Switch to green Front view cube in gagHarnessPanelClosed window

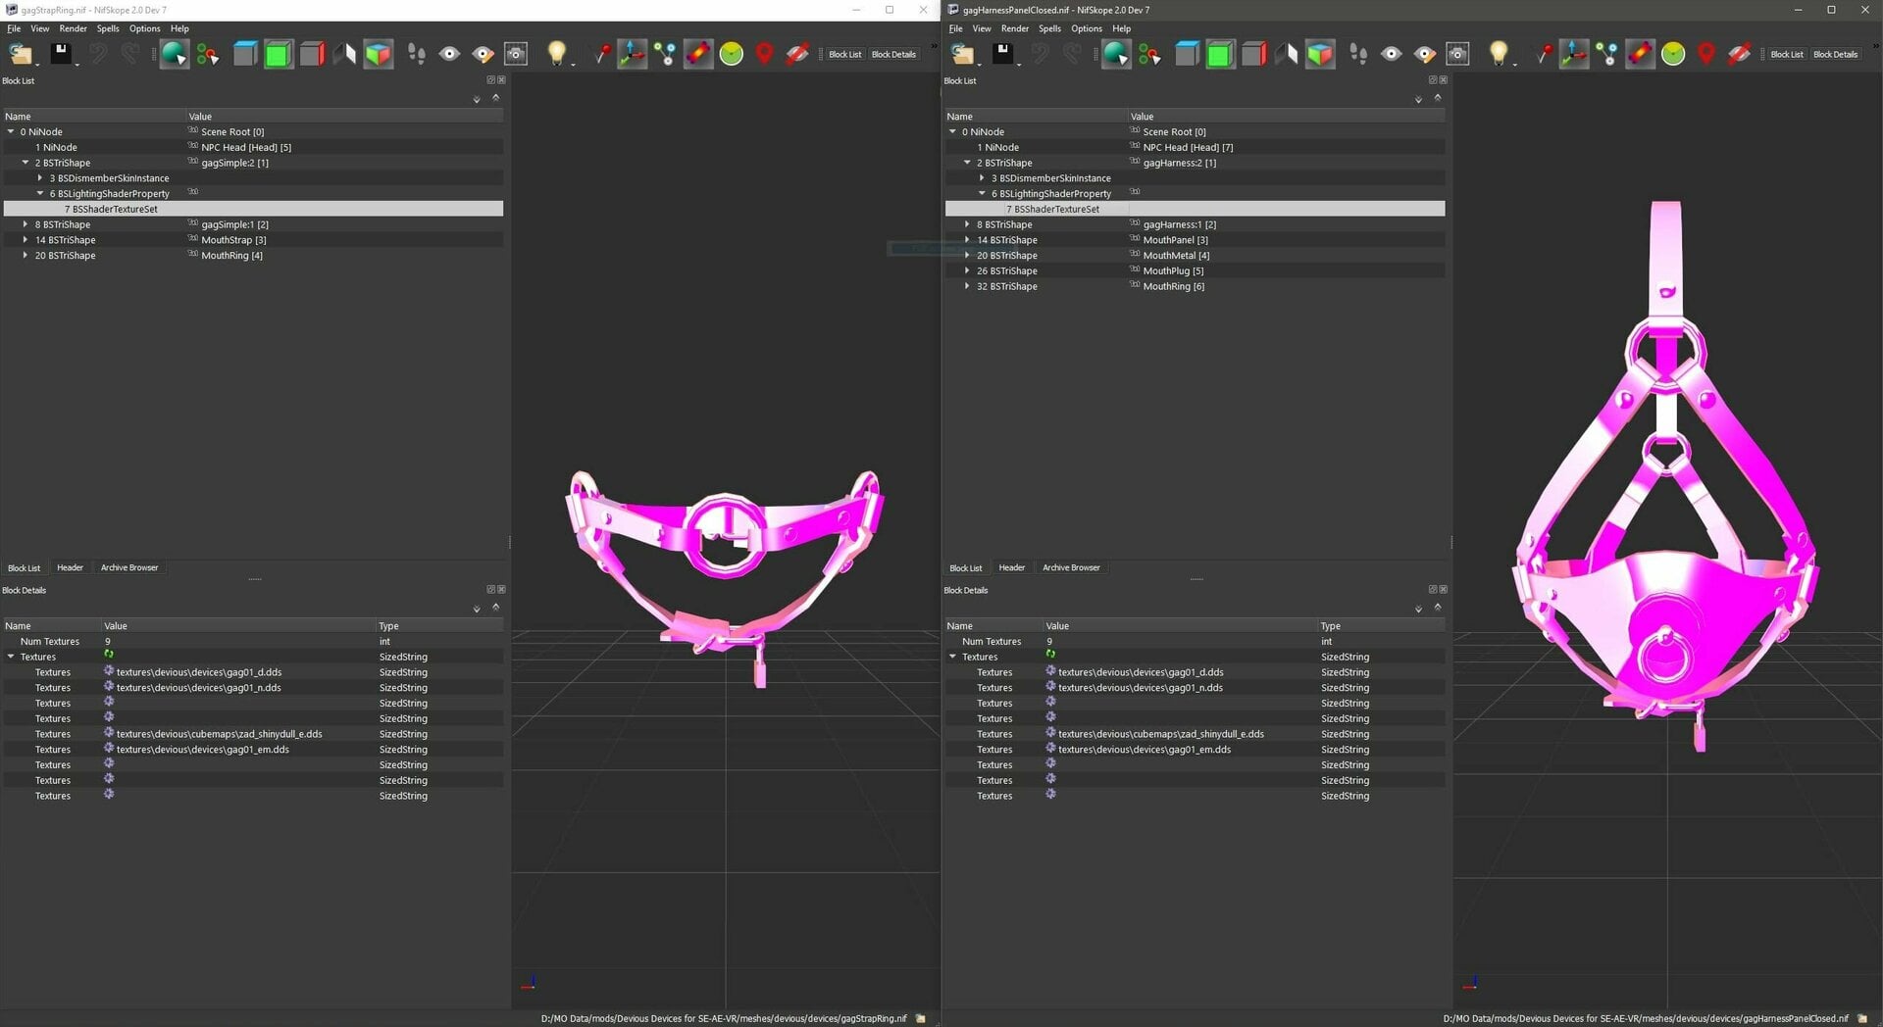(x=1220, y=54)
